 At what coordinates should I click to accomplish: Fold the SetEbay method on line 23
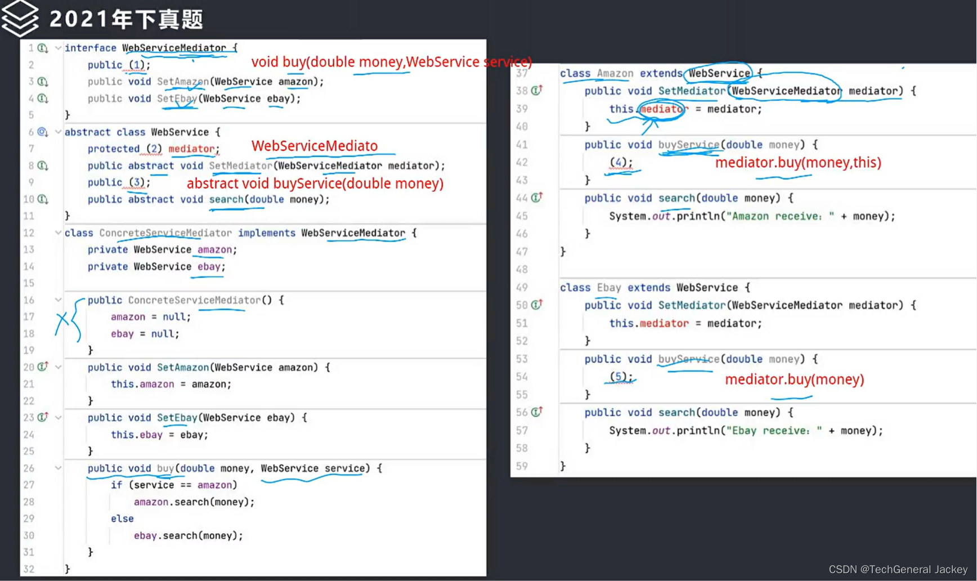pyautogui.click(x=58, y=418)
